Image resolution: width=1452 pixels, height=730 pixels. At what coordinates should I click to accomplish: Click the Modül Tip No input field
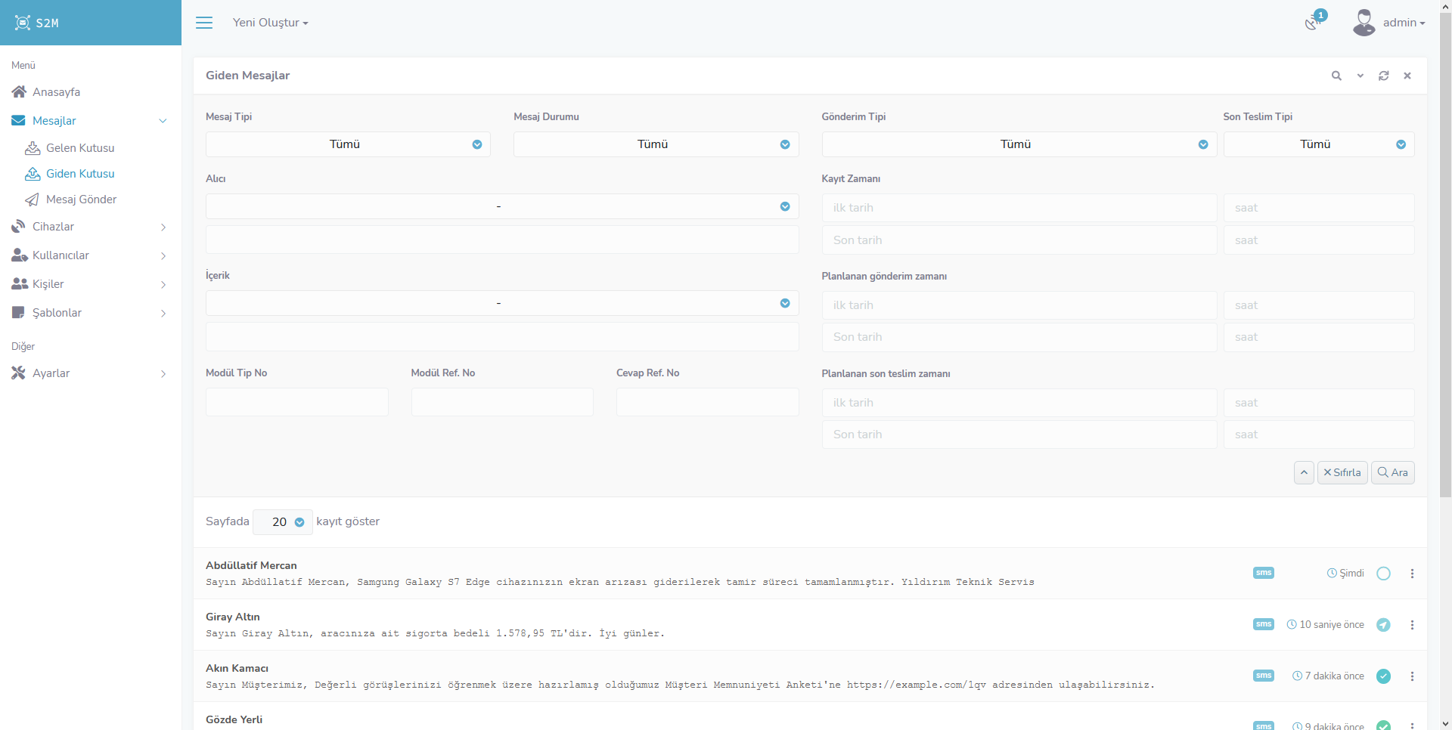click(x=296, y=402)
